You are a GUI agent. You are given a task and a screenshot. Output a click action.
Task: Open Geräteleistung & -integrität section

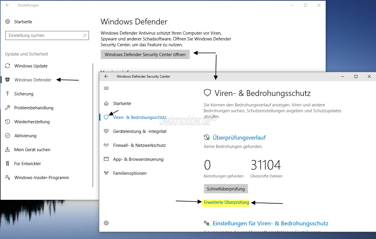(x=140, y=131)
